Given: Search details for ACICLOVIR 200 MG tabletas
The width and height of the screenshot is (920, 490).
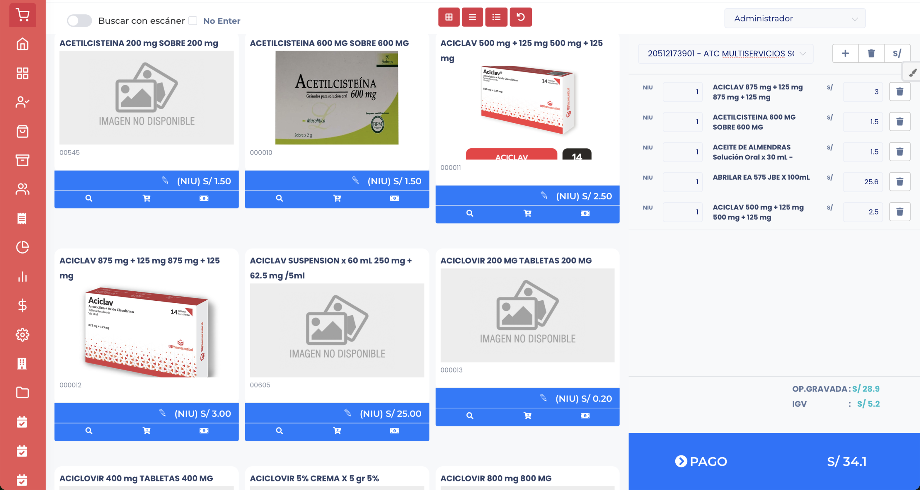Looking at the screenshot, I should 469,416.
